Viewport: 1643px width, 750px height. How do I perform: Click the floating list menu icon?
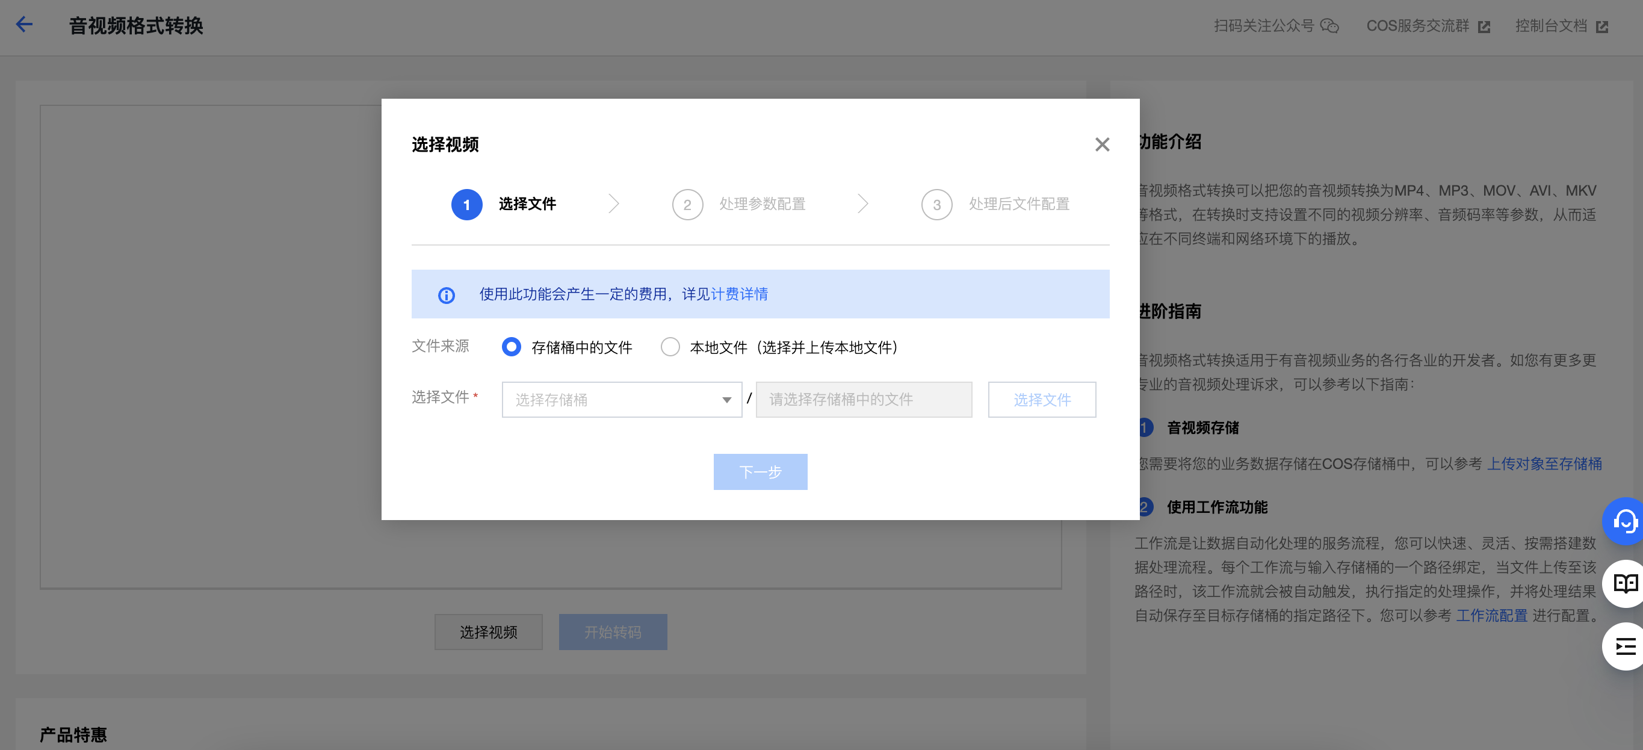click(x=1624, y=646)
